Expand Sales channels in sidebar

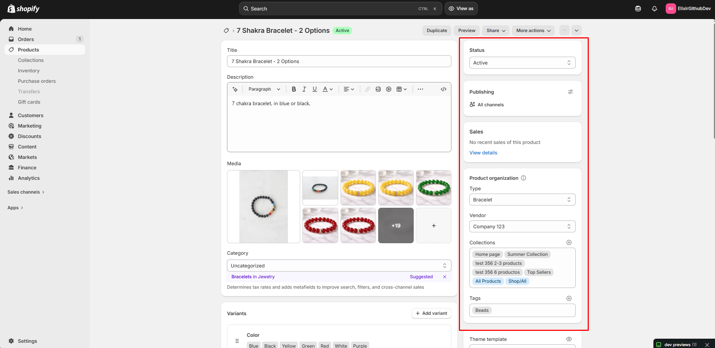click(26, 192)
